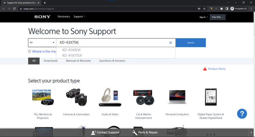The width and height of the screenshot is (255, 137).
Task: Open the Manuals & Warranty tab
Action: tap(79, 61)
